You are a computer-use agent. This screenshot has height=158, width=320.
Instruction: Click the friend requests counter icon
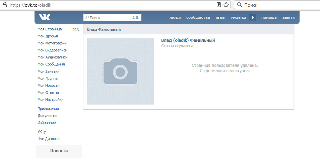(x=135, y=17)
